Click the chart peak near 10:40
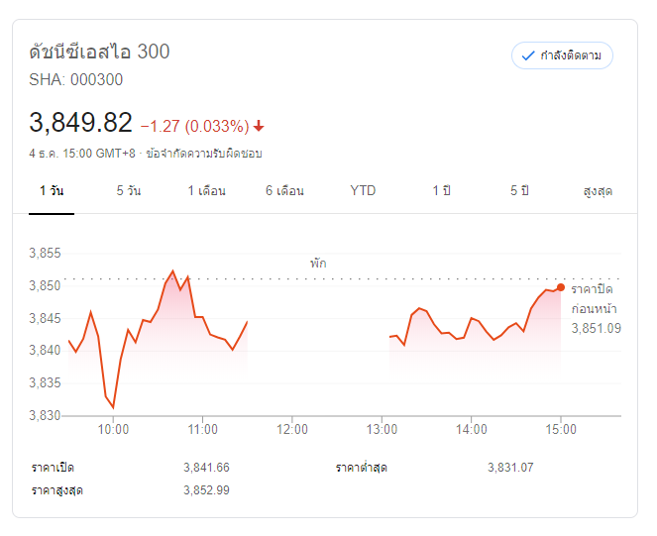The height and width of the screenshot is (536, 657). [x=173, y=270]
